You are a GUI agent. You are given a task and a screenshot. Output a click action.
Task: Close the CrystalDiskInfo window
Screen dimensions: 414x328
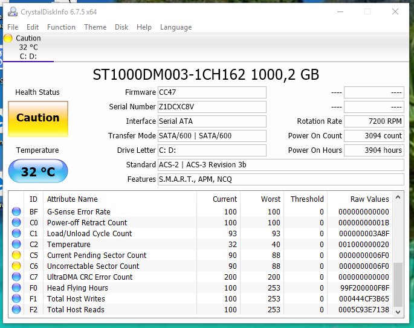(395, 11)
